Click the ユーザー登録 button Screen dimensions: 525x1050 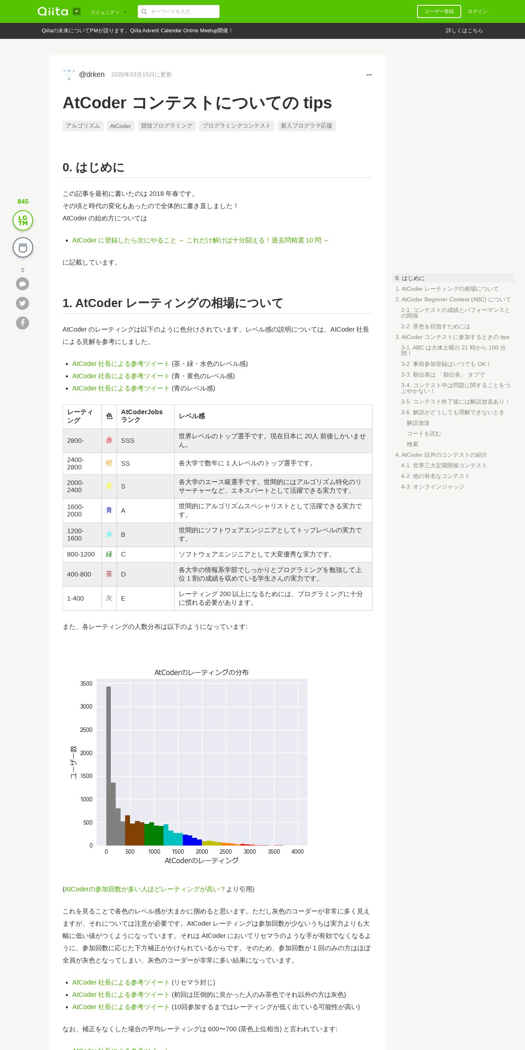[439, 11]
